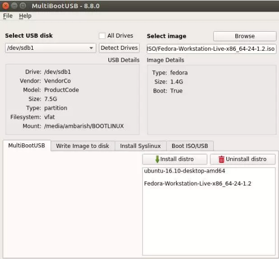The image size is (279, 259).
Task: Minimize the MultiBootUSB window
Action: click(x=14, y=6)
